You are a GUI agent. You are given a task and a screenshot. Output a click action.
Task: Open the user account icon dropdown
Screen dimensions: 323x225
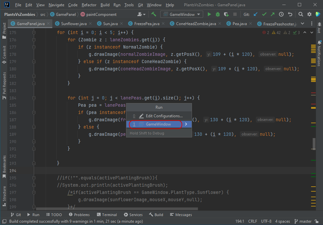141,14
